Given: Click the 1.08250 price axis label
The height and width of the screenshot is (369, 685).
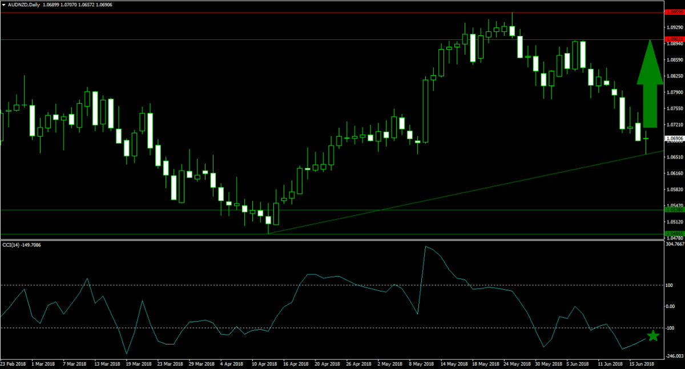Looking at the screenshot, I should (x=675, y=75).
